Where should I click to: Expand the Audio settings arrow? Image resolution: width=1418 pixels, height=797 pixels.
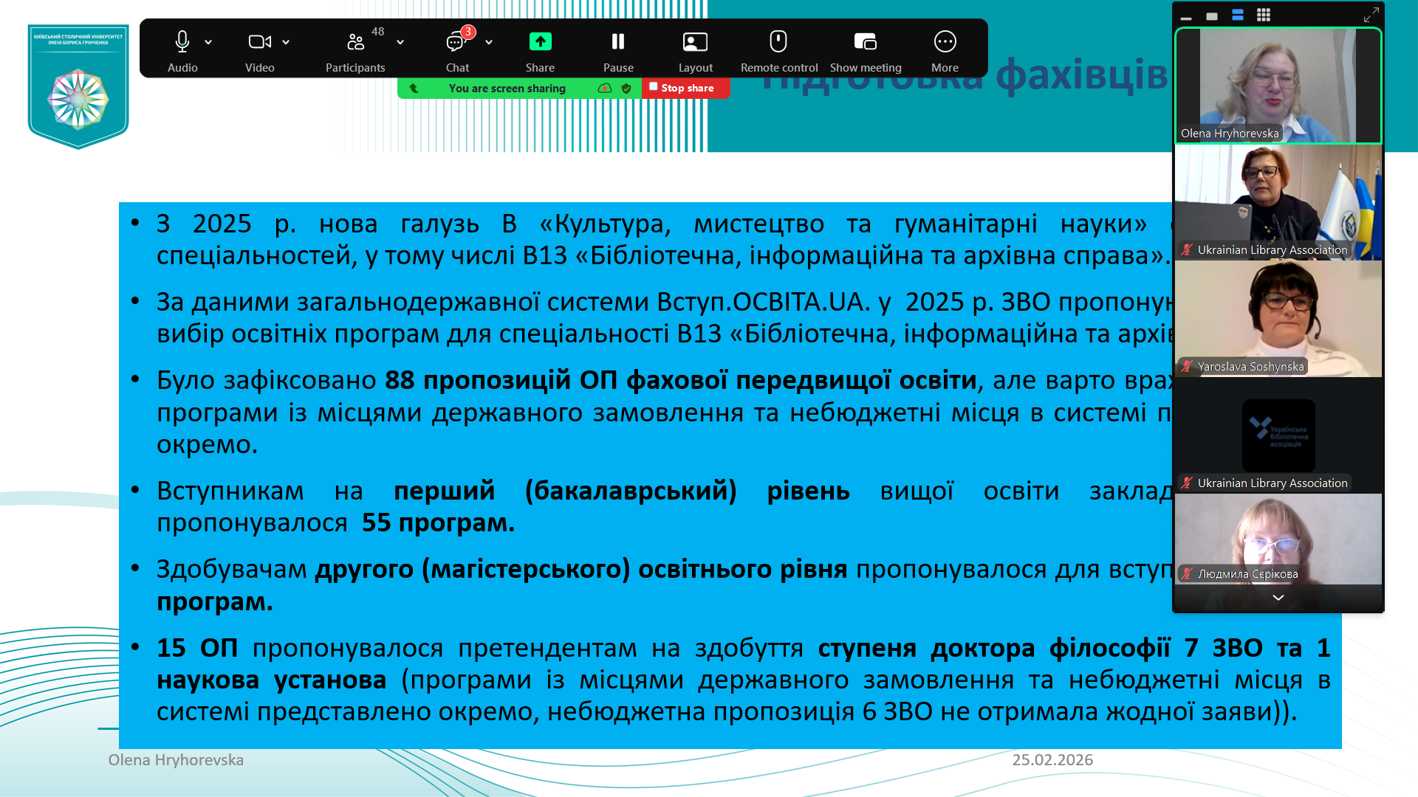click(x=208, y=43)
